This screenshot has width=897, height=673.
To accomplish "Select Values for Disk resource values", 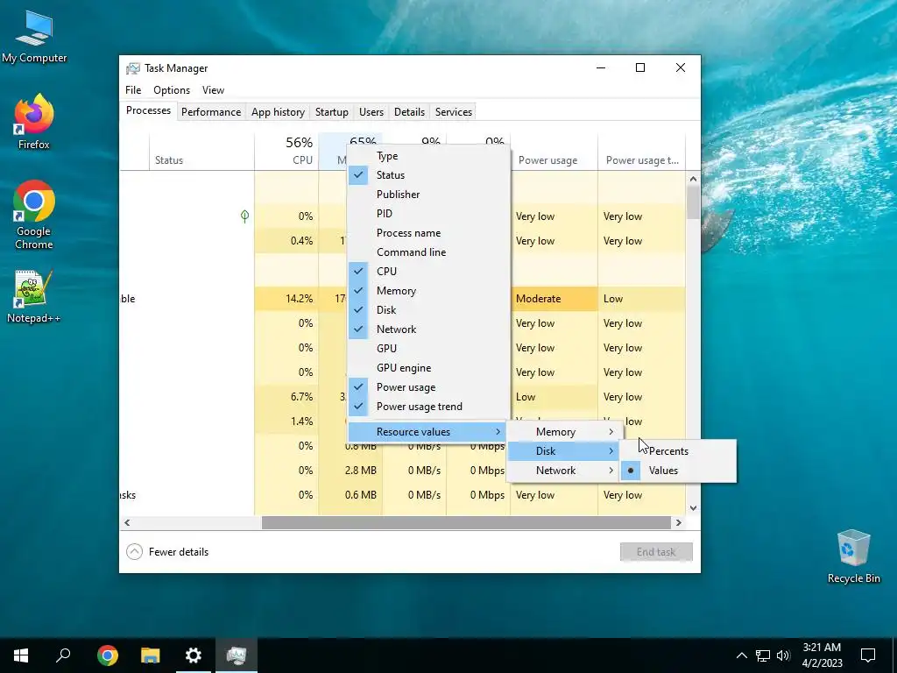I will [x=678, y=471].
